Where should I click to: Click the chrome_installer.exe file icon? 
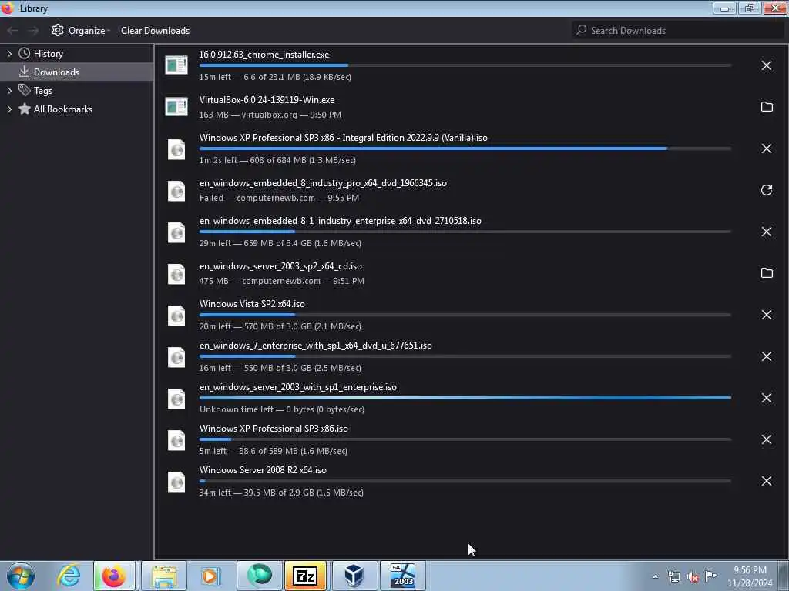(x=176, y=65)
